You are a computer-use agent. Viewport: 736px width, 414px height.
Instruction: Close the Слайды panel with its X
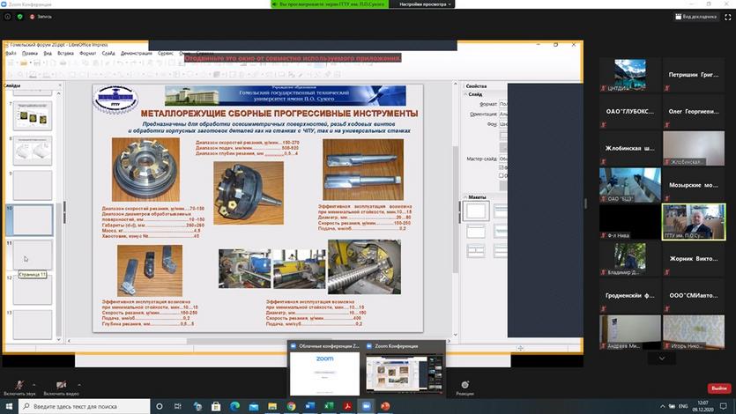[x=60, y=85]
